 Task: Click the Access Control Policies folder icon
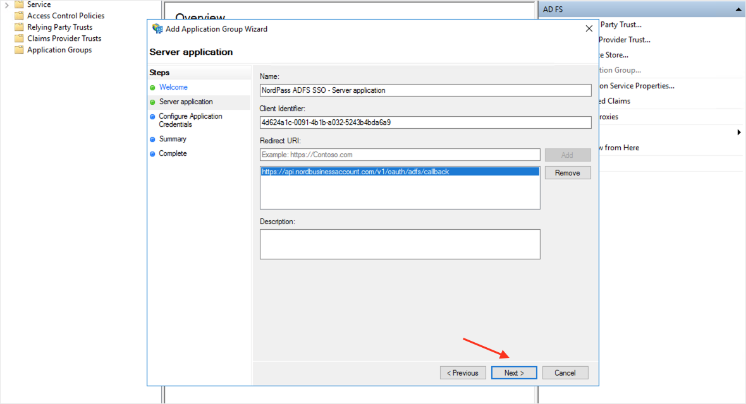coord(19,16)
